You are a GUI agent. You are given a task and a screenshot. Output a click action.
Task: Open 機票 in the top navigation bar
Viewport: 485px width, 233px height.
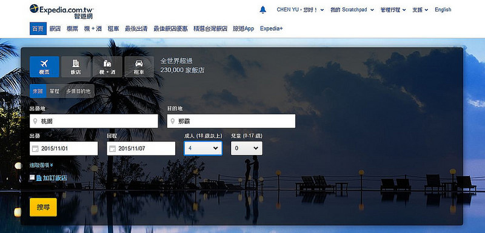(x=72, y=28)
